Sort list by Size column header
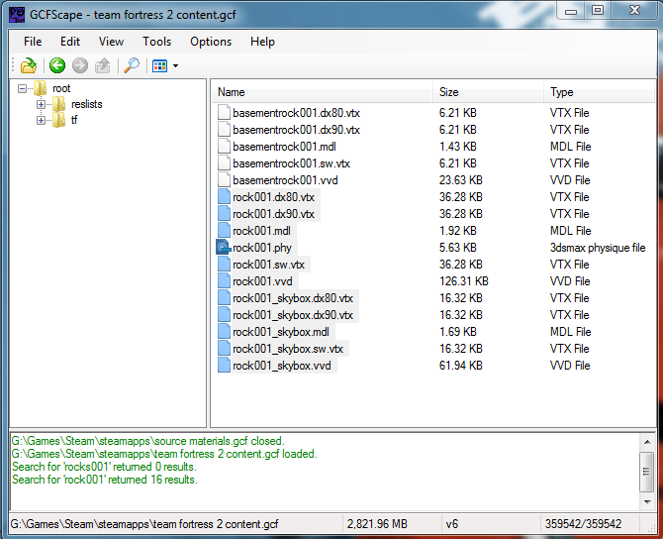Image resolution: width=663 pixels, height=539 pixels. coord(488,92)
